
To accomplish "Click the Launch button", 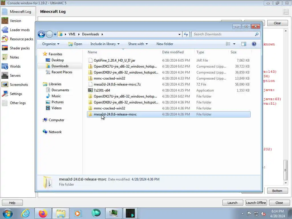I will (x=232, y=203).
